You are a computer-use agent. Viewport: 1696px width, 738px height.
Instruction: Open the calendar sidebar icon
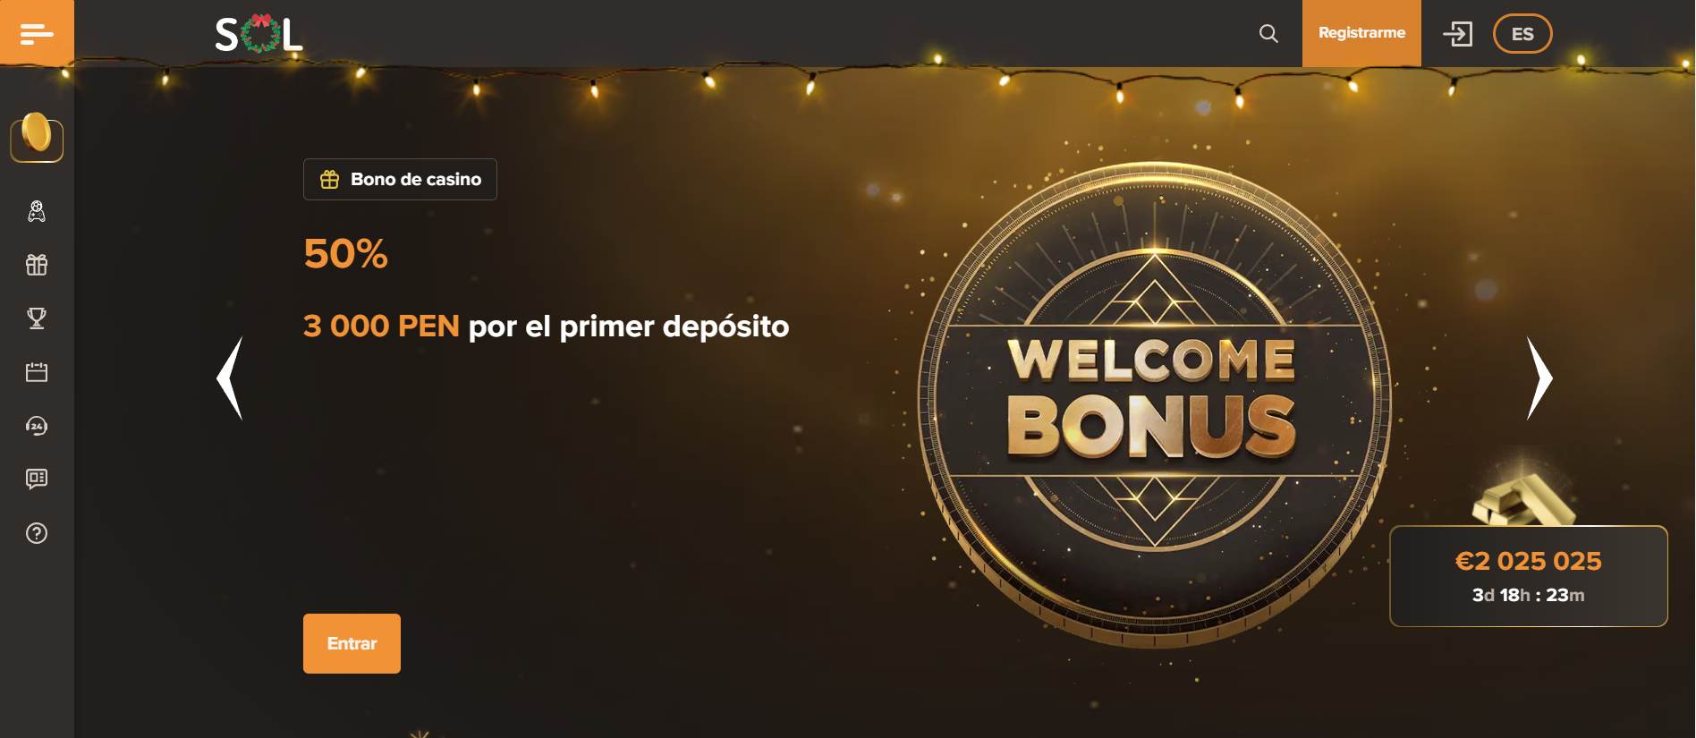pos(37,372)
